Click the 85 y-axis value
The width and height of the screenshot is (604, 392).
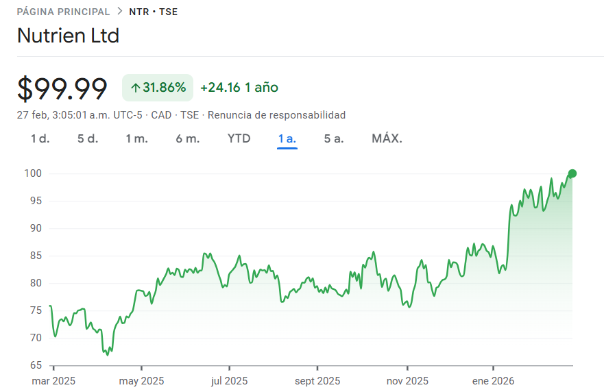pyautogui.click(x=36, y=256)
